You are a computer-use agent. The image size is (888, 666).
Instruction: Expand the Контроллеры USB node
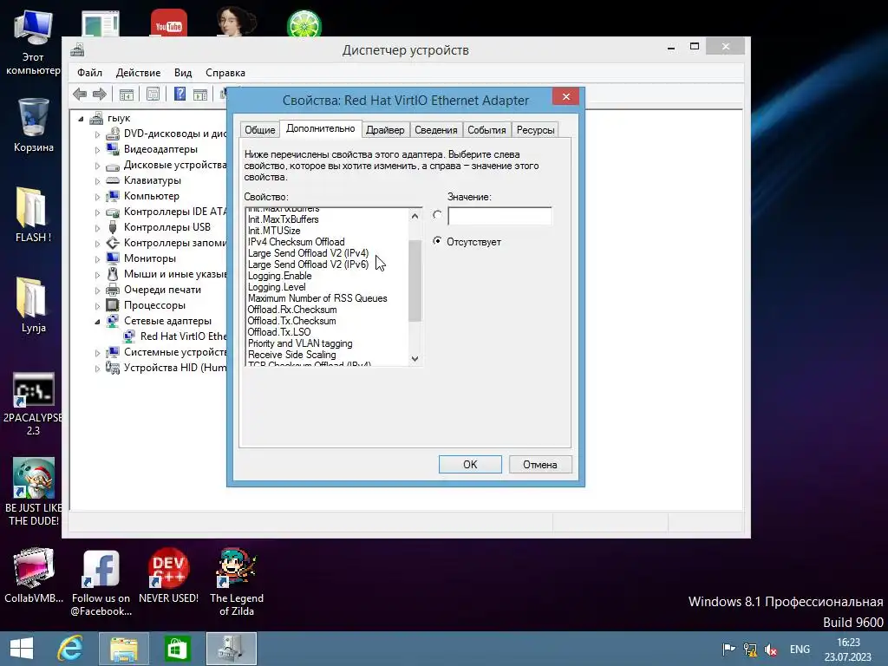(97, 228)
